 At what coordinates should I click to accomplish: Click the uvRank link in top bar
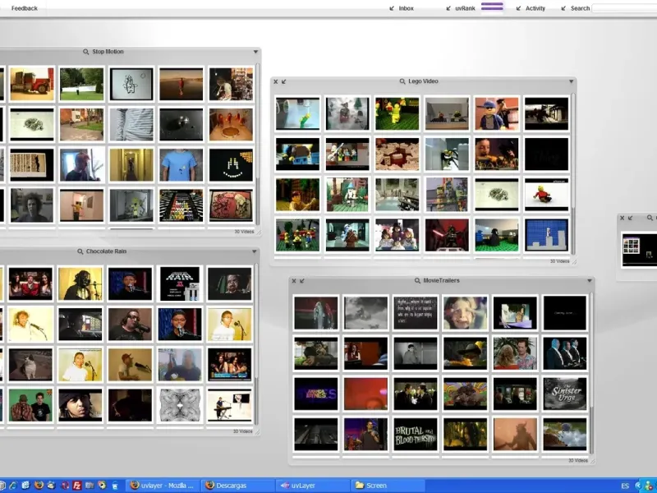tap(465, 8)
